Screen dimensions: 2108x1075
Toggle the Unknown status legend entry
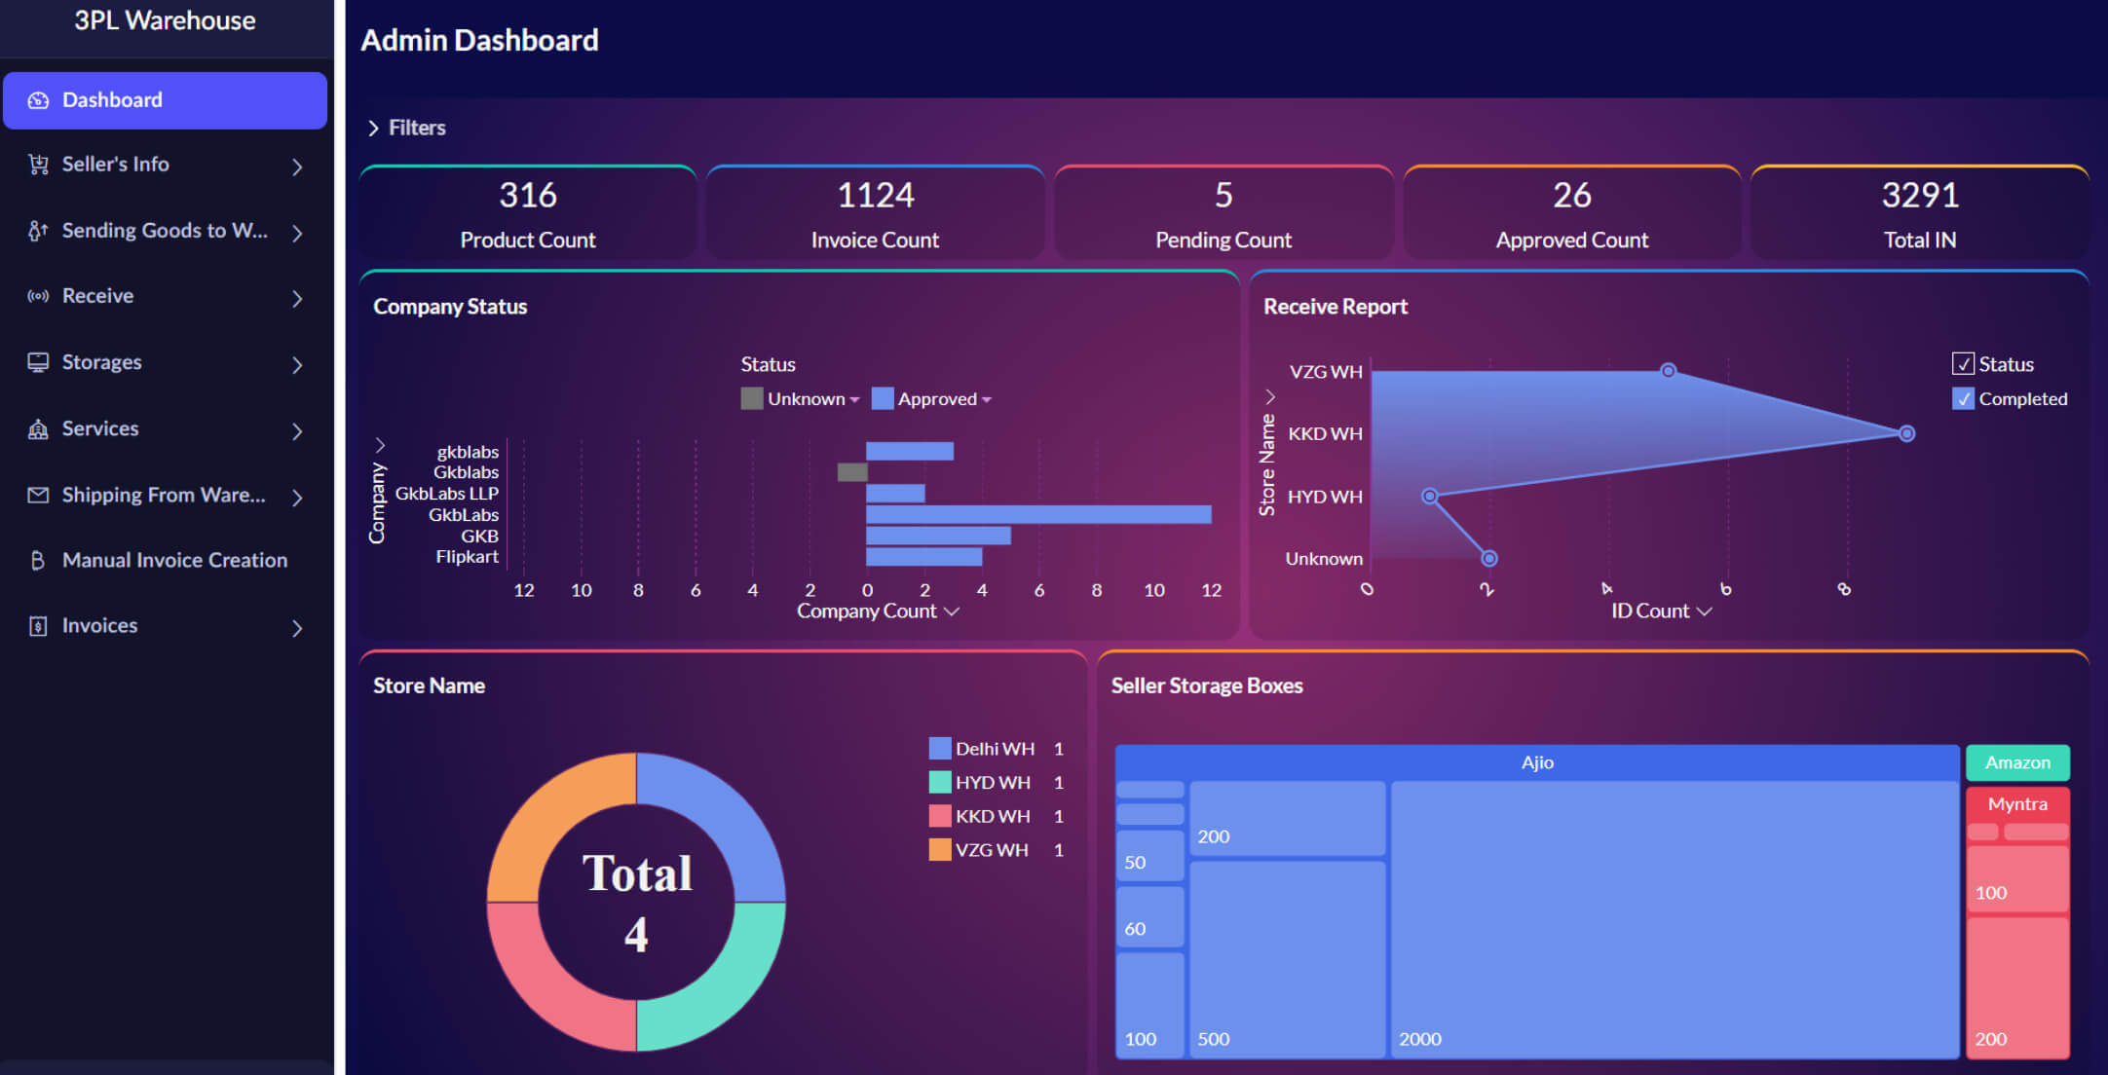click(x=799, y=398)
